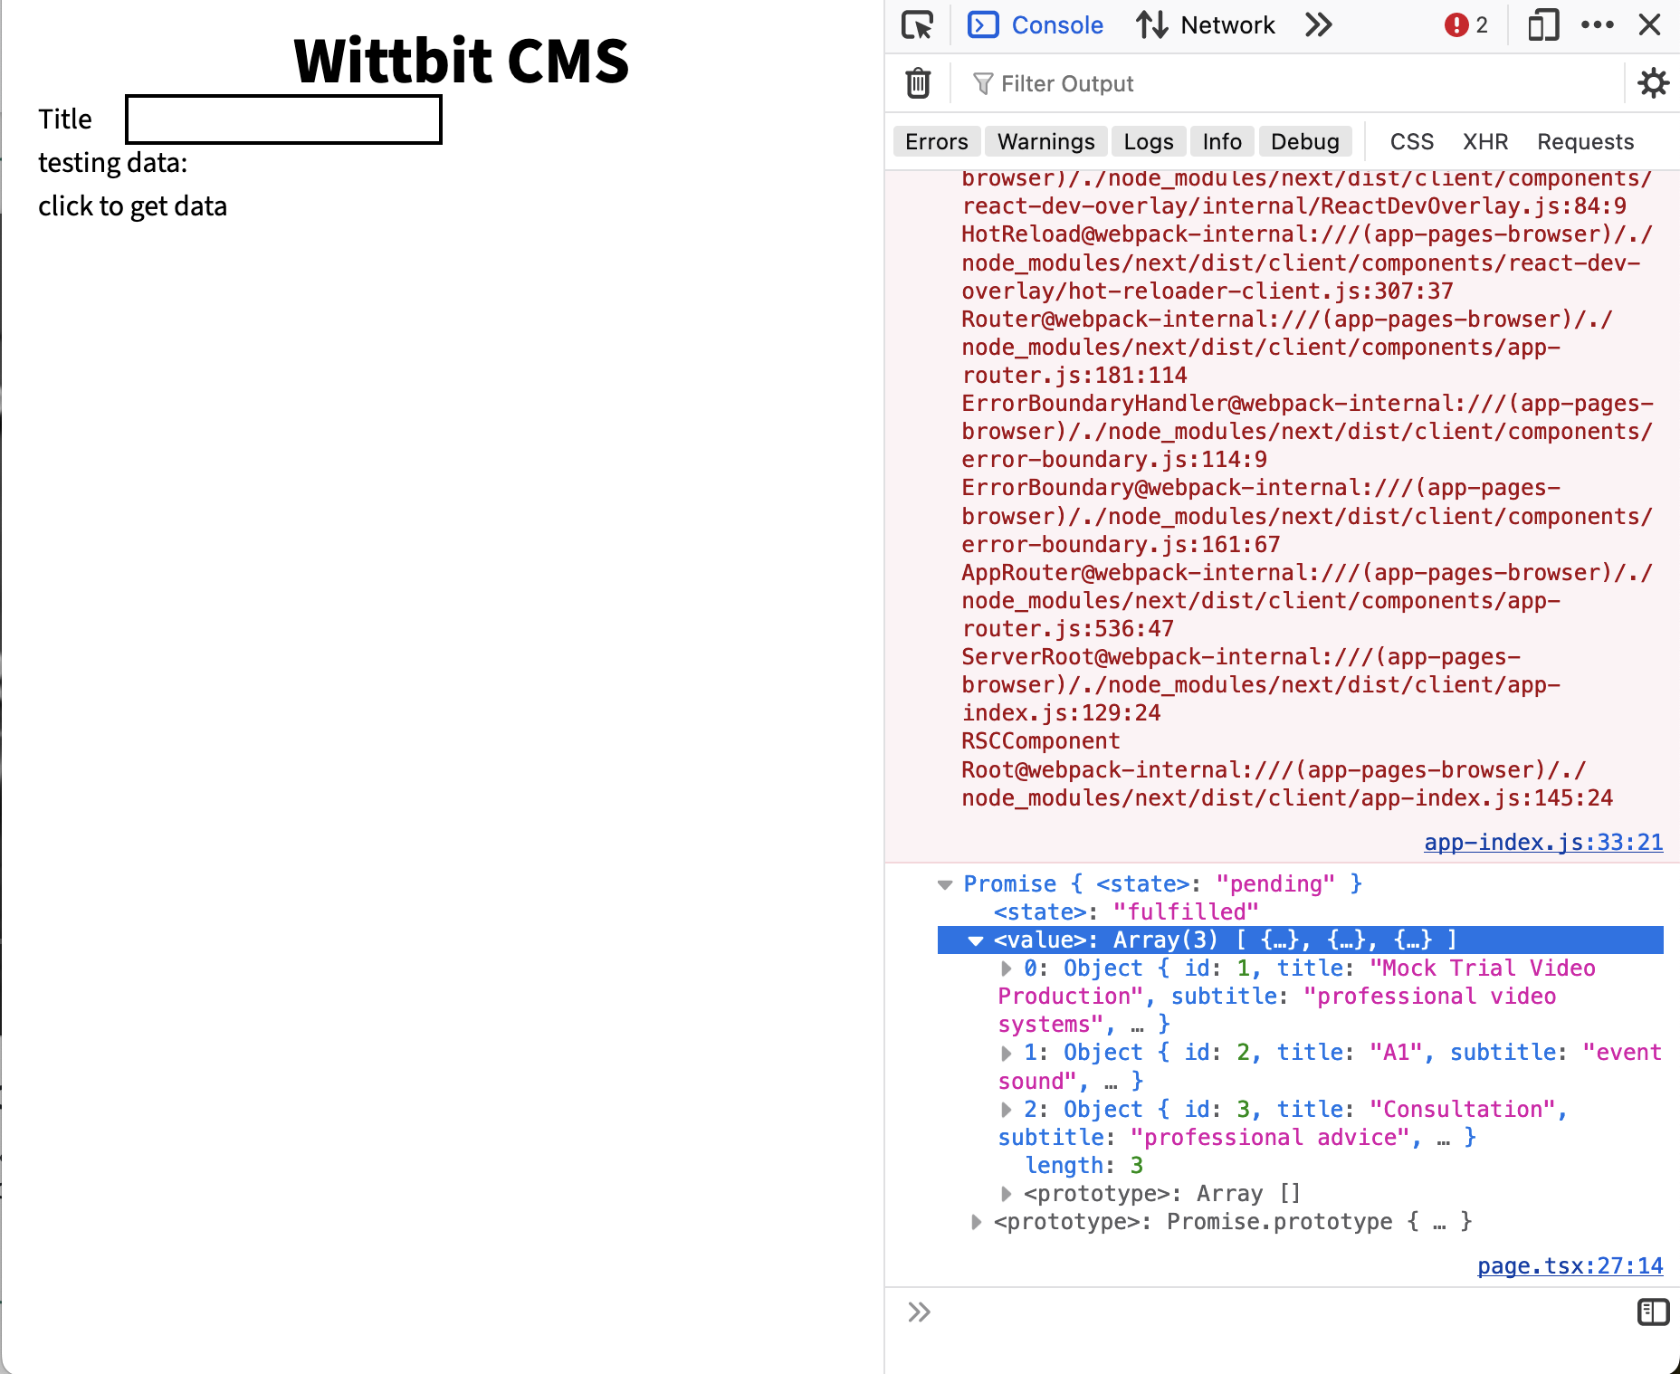
Task: Click the router.js:536:47 stack line
Action: [1067, 629]
